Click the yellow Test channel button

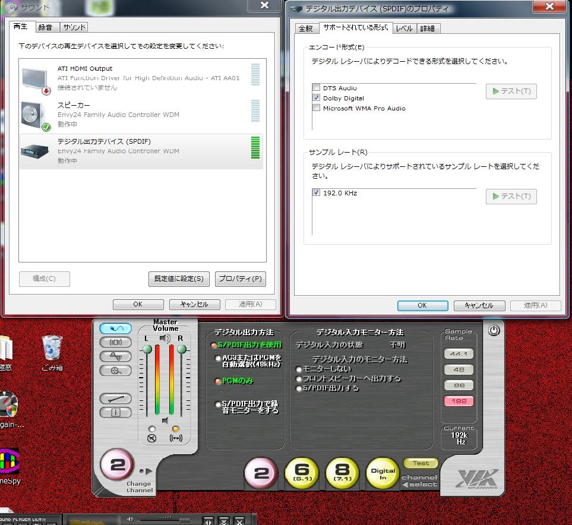coord(421,463)
